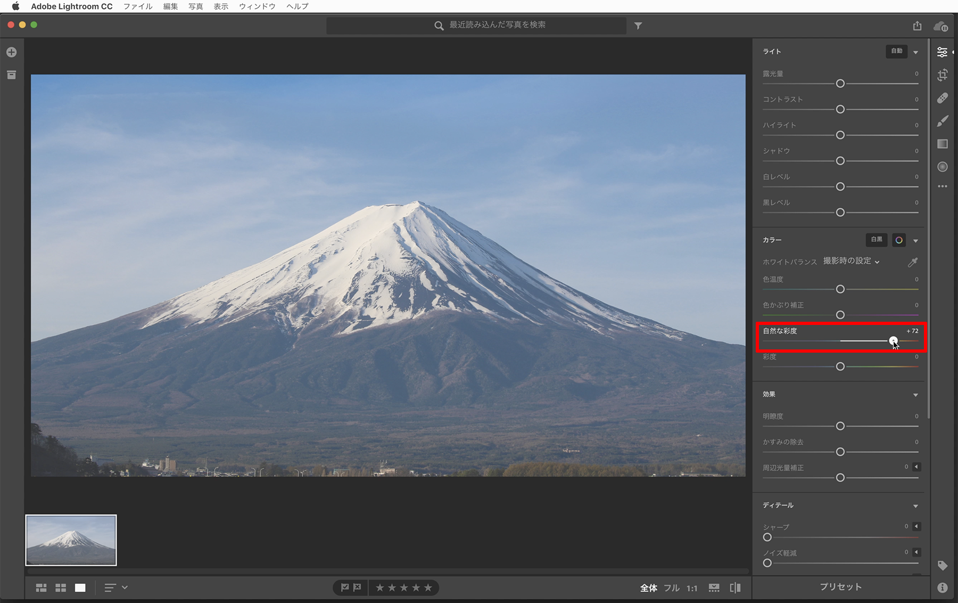958x603 pixels.
Task: Open the Adobe Lightroom CC app menu
Action: 72,6
